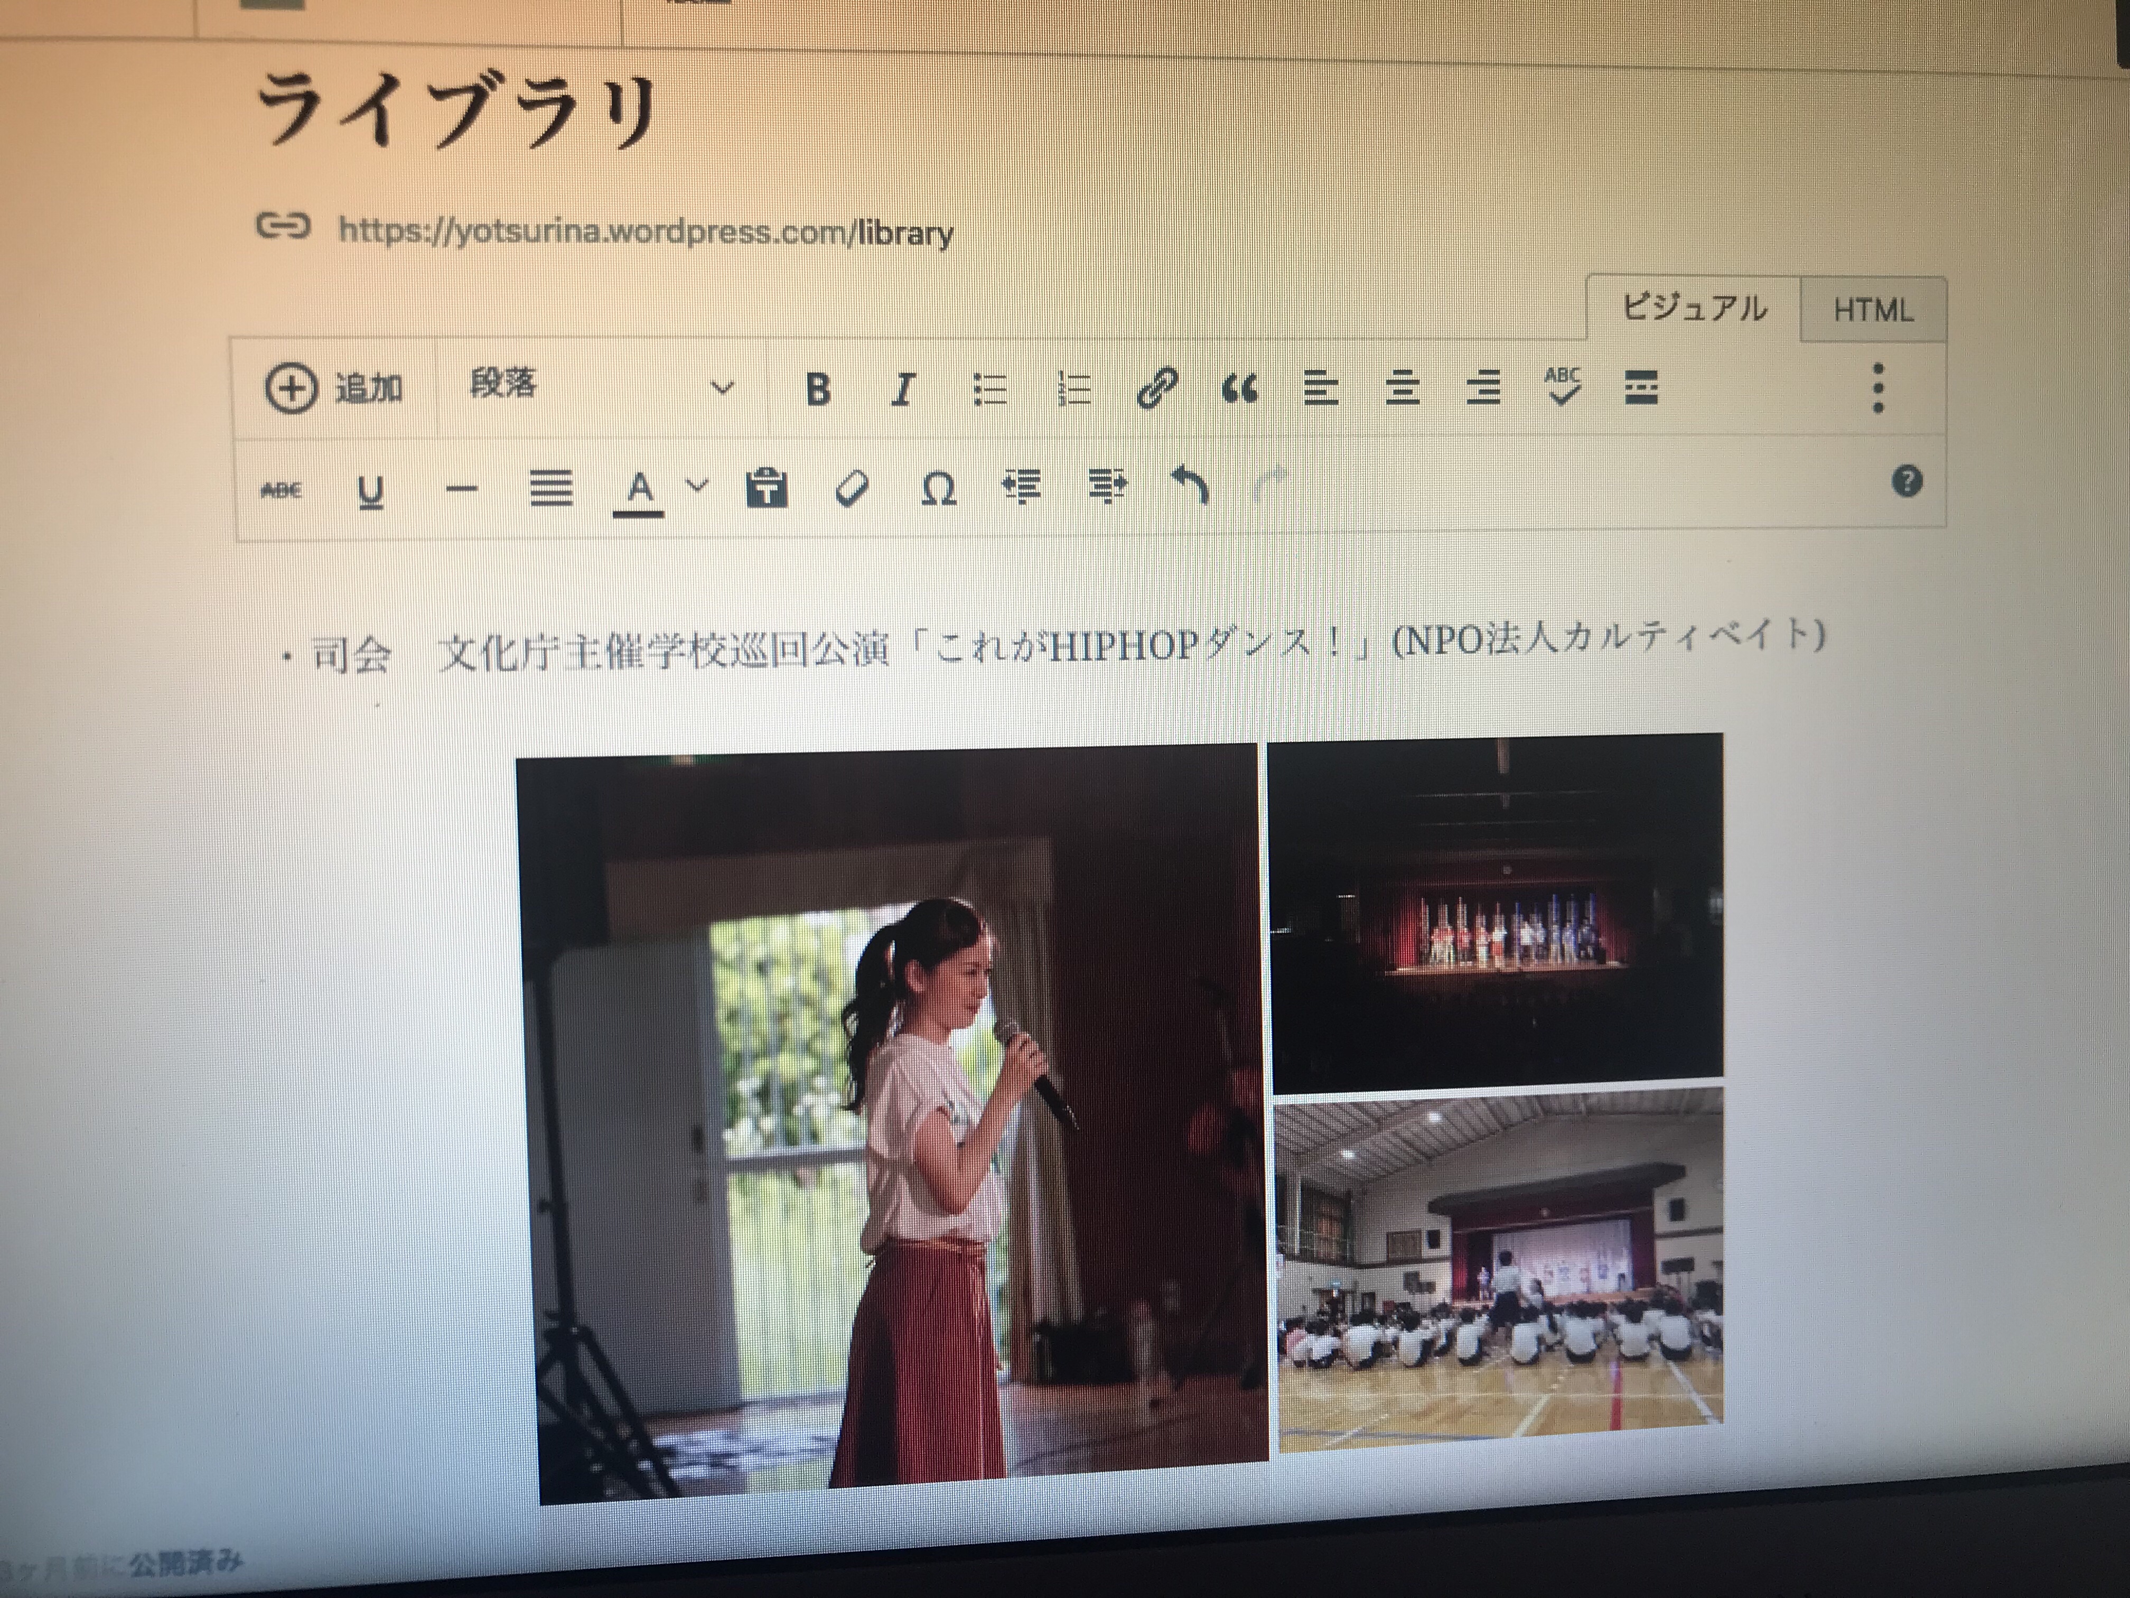Toggle italic formatting
The width and height of the screenshot is (2130, 1598).
coord(902,389)
